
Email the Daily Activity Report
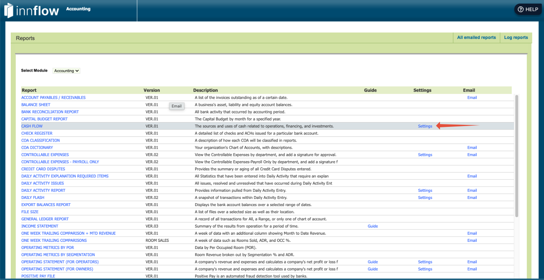[x=472, y=191]
